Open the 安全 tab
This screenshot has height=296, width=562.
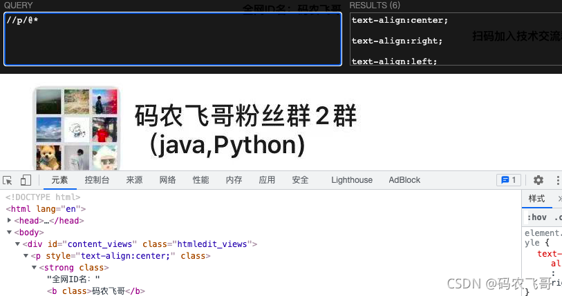(x=300, y=180)
